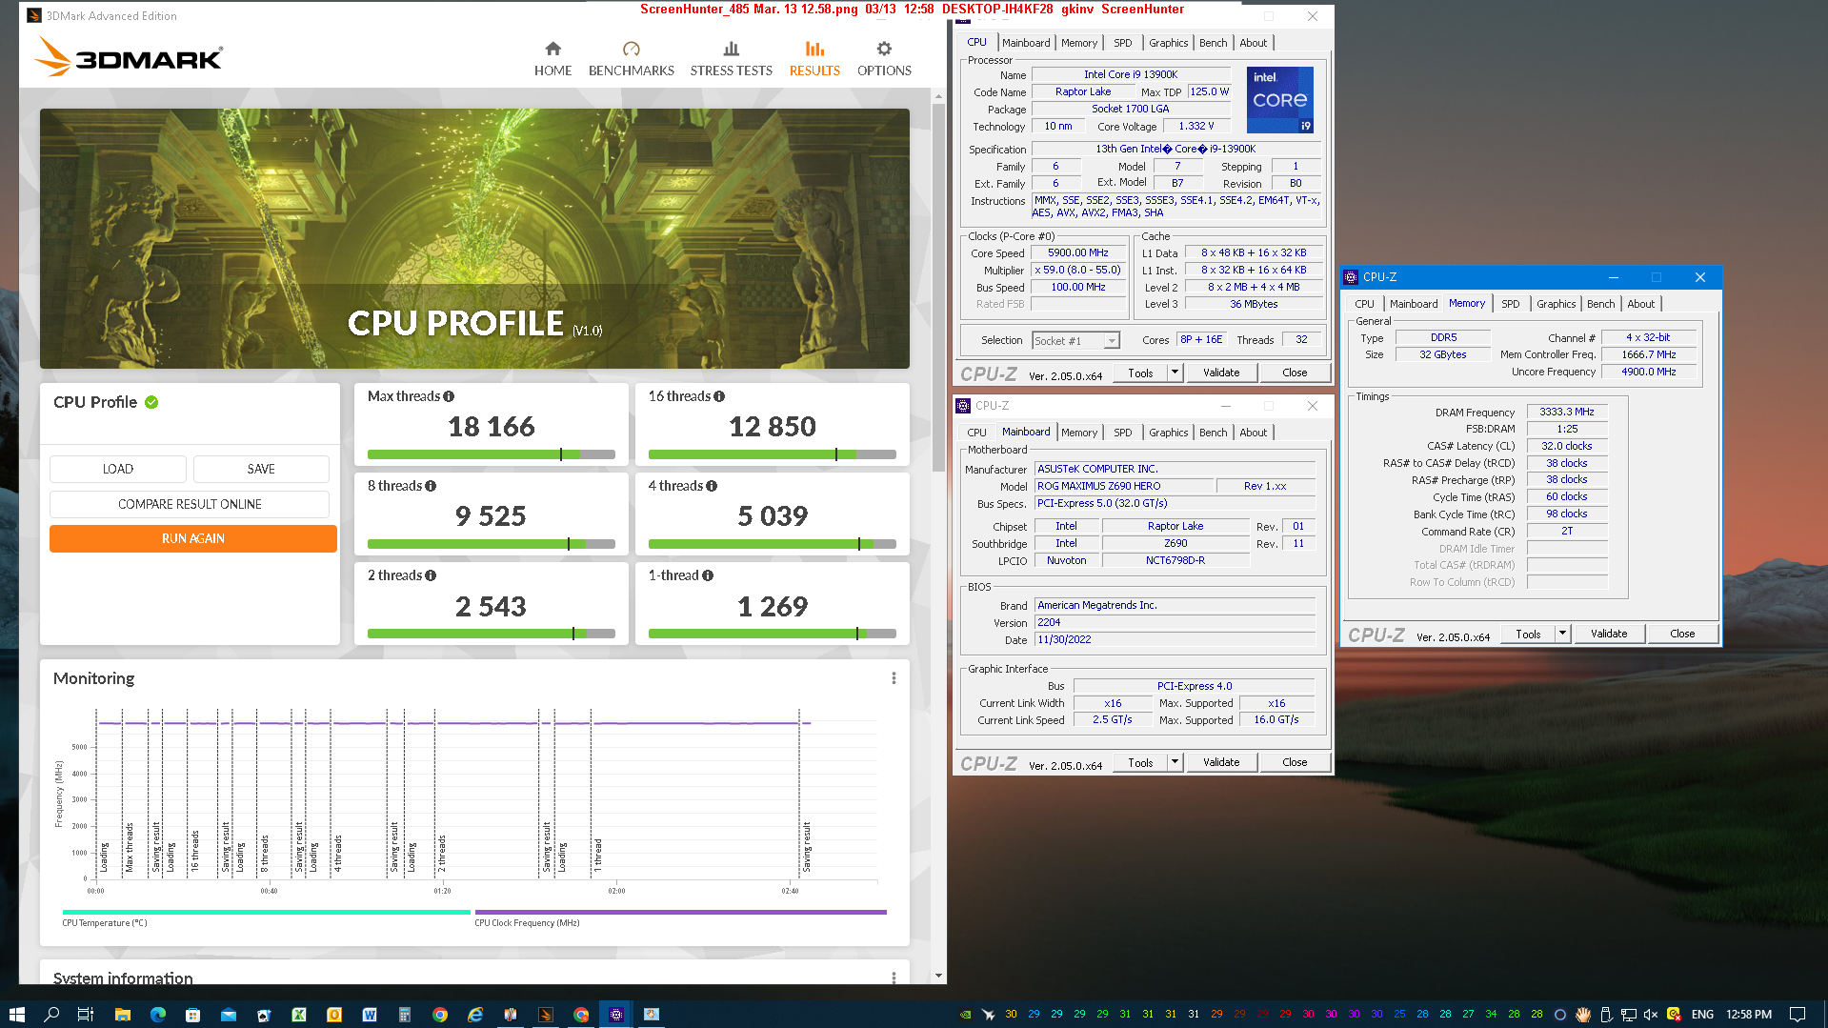Open the Windows Start menu
1828x1028 pixels.
[16, 1015]
